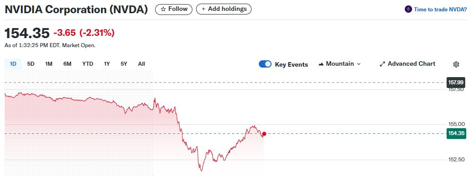Toggle the Key Events switch
This screenshot has height=176, width=473.
[265, 64]
